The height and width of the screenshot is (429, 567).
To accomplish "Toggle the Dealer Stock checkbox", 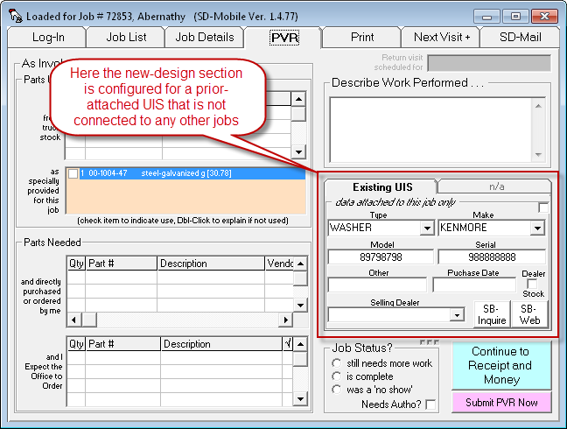I will click(533, 285).
